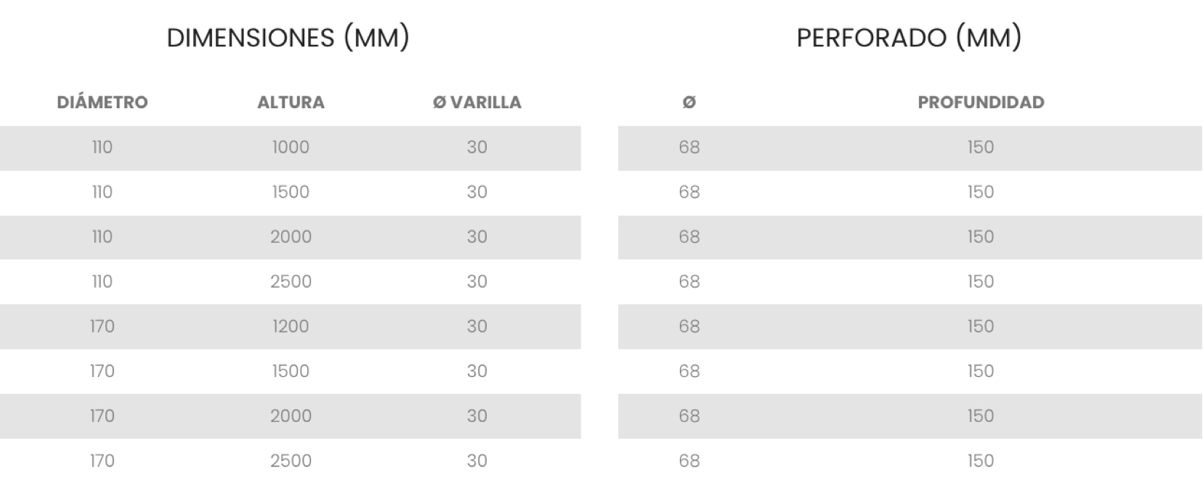Select profundidad 150 in the last row
The height and width of the screenshot is (491, 1203).
(981, 461)
